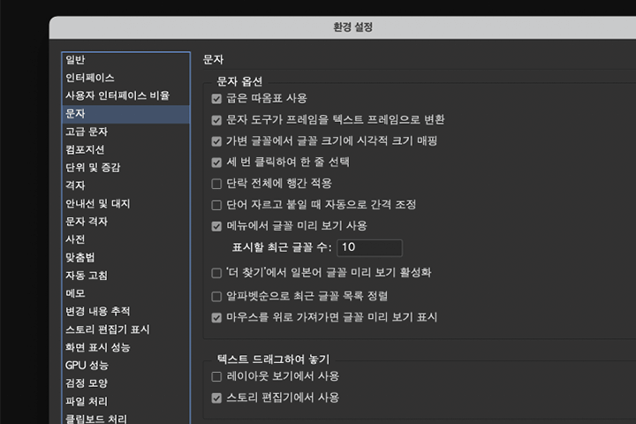Toggle 메뉴에서 글꼴 미리 보기 사용
This screenshot has width=636, height=424.
[216, 226]
